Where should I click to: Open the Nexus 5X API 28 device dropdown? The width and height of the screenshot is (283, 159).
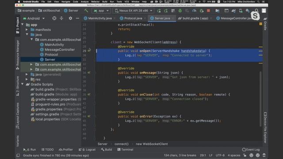click(134, 11)
